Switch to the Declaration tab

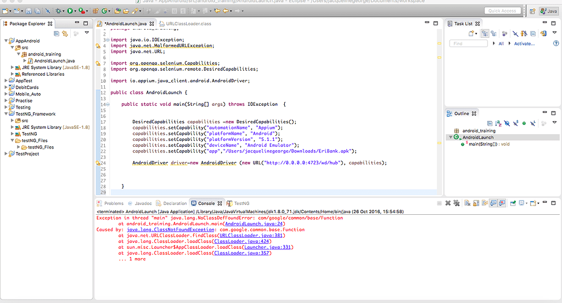point(171,203)
